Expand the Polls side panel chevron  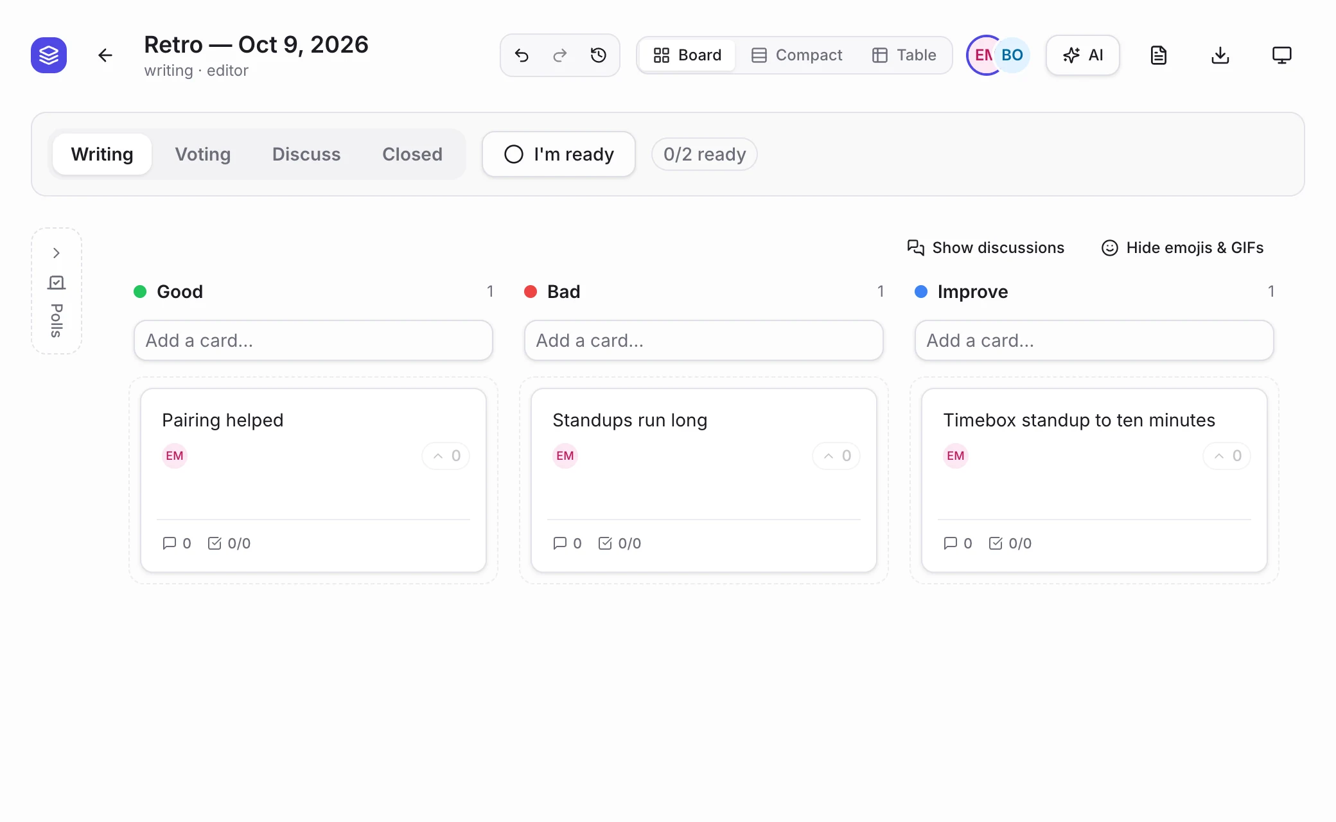click(57, 253)
